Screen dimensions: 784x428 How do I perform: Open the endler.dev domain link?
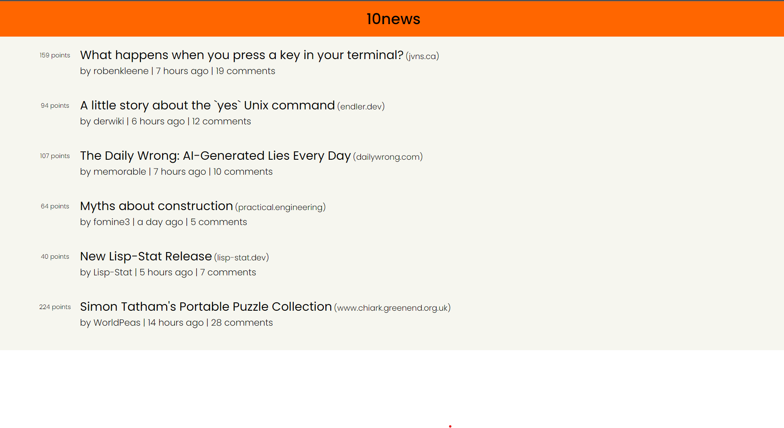(x=361, y=106)
